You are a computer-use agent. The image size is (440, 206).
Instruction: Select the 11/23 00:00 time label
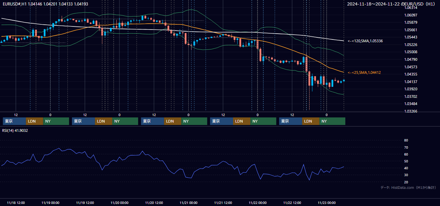[x=327, y=203]
